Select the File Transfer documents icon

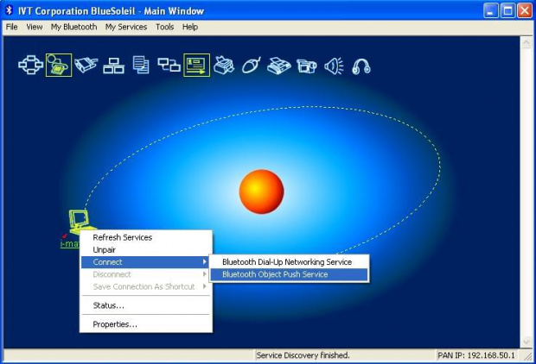click(x=141, y=65)
